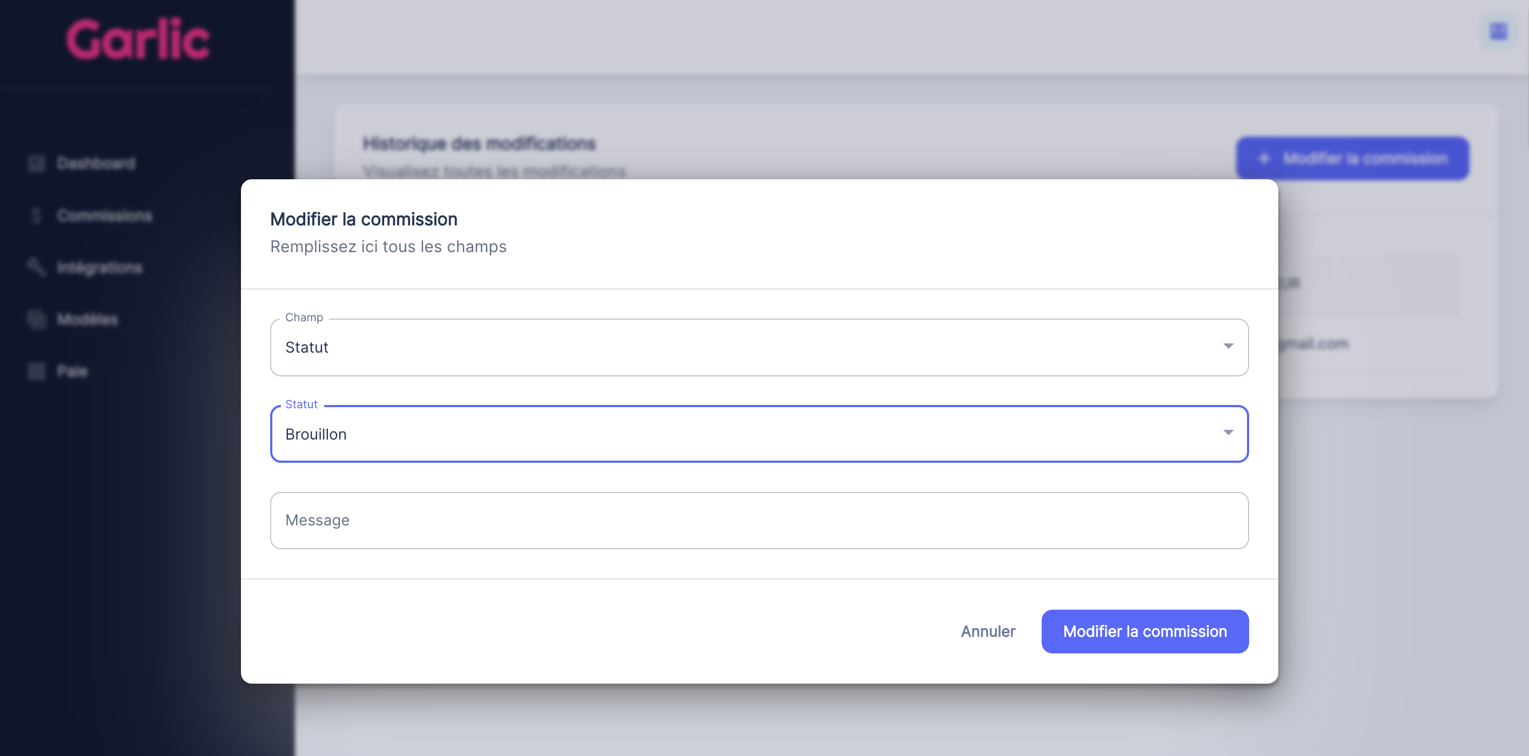
Task: Expand the Champ dropdown arrow
Action: [1228, 346]
